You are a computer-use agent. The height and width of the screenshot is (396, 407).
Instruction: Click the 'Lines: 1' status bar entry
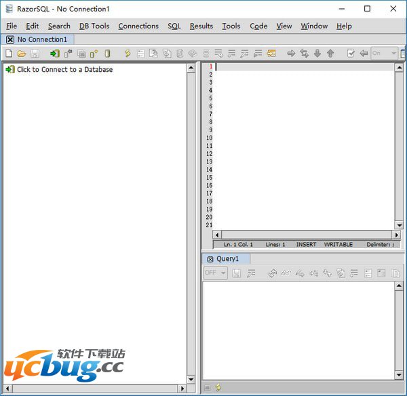tap(275, 245)
